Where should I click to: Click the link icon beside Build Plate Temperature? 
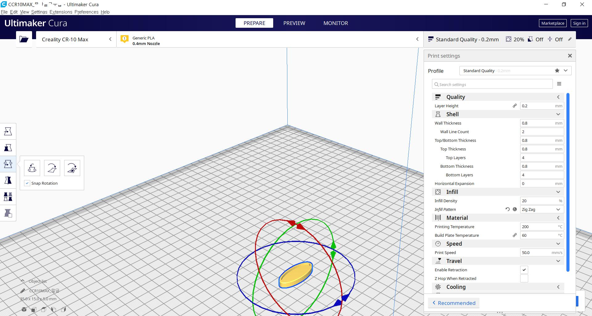coord(515,235)
